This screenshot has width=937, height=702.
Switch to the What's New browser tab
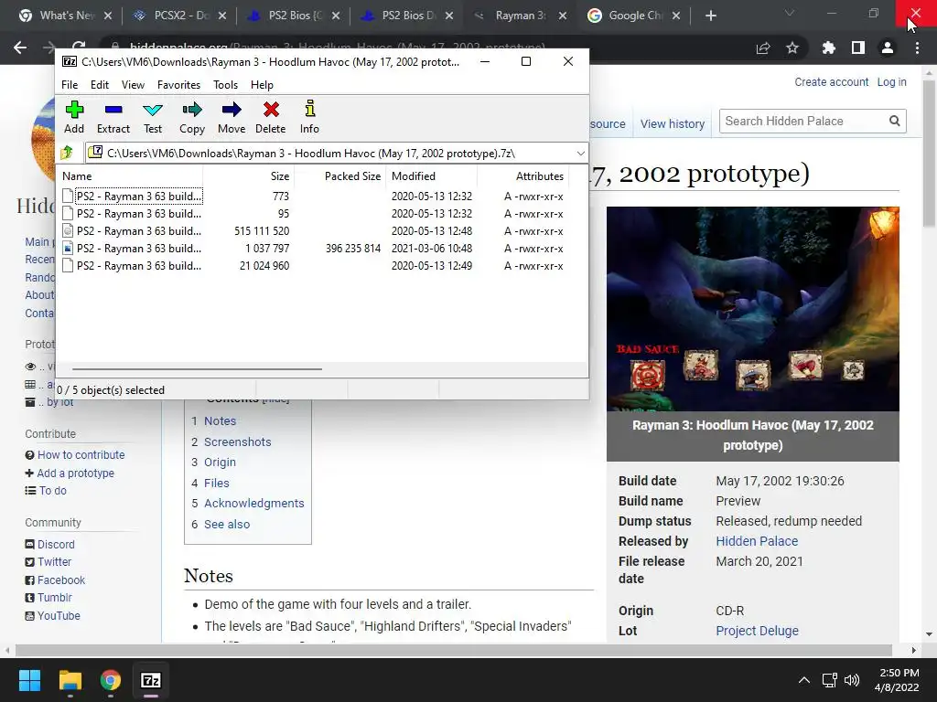coord(66,16)
